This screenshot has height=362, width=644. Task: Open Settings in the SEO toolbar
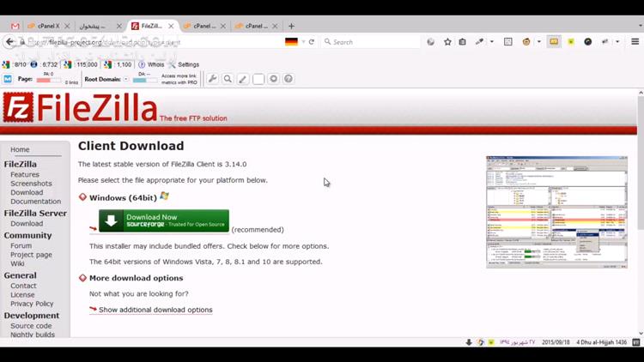[184, 64]
